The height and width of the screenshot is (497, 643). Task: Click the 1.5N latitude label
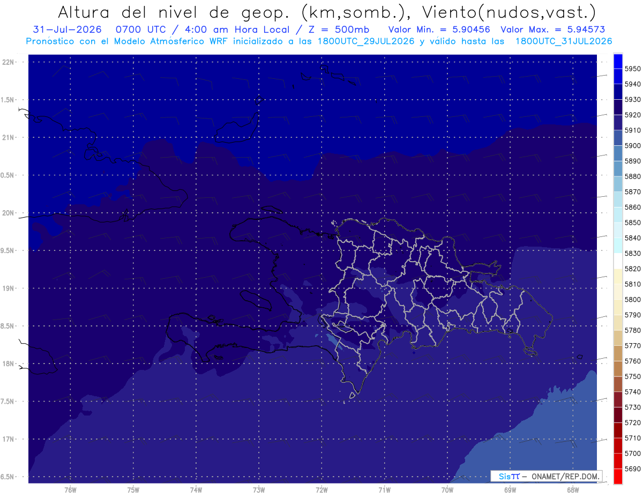(x=8, y=100)
